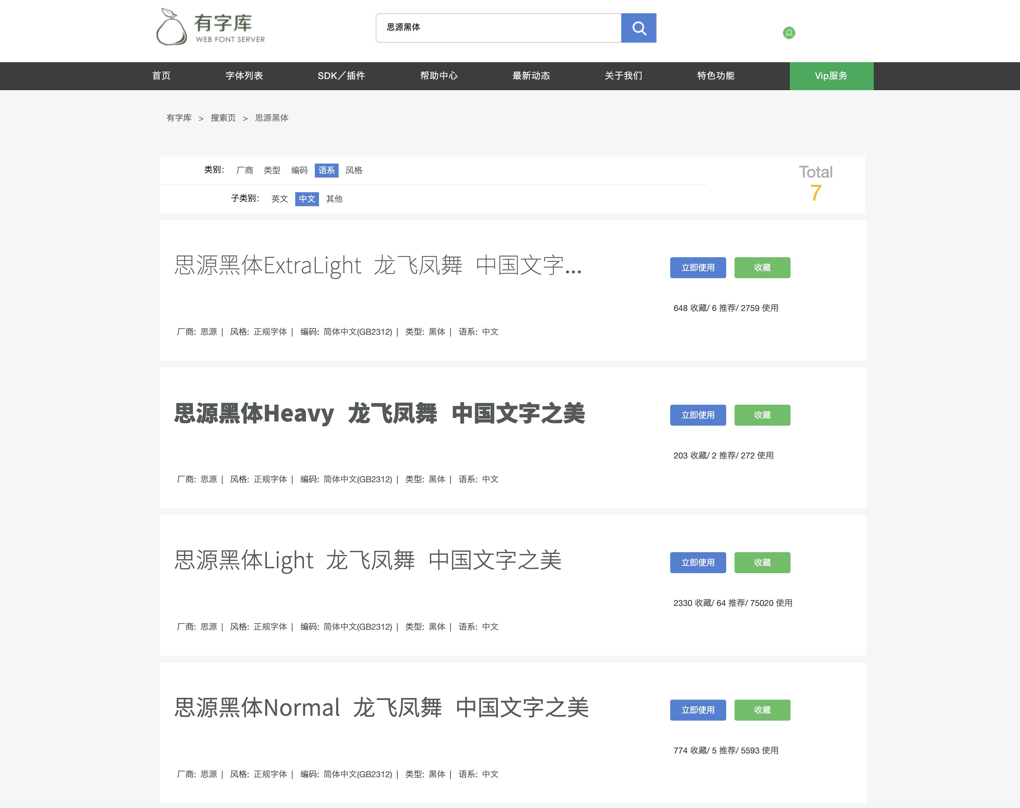Screen dimensions: 1020x808
Task: Click 编码: 简体中文(GB2312) in Light row
Action: 346,627
